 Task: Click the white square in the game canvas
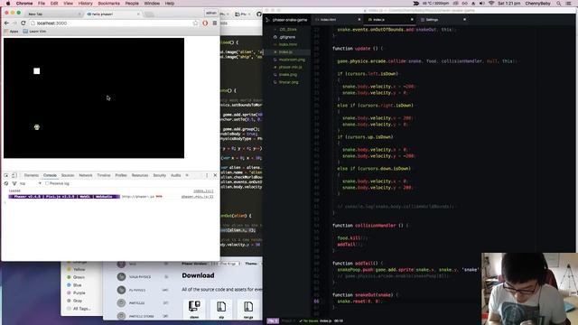click(x=36, y=71)
